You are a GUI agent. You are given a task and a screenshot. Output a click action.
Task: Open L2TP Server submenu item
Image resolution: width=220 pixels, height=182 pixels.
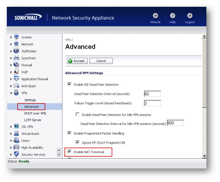tap(33, 120)
